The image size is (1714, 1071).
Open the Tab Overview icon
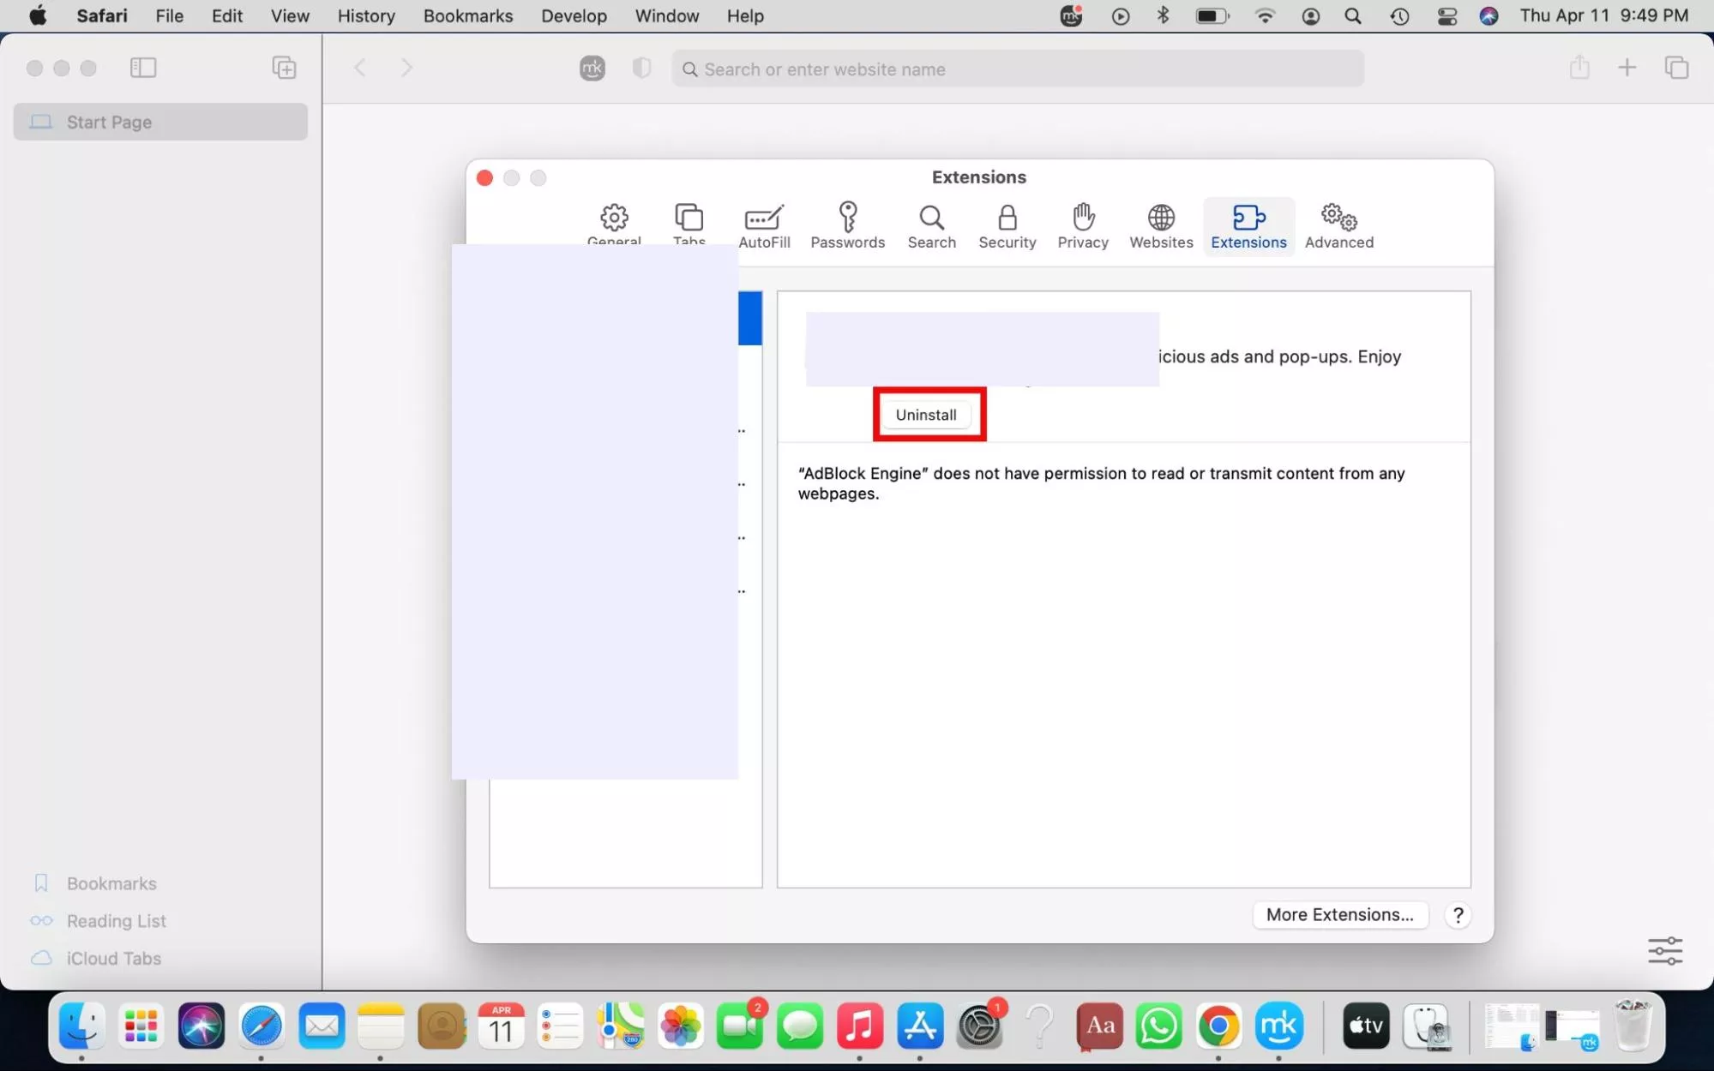(1676, 68)
